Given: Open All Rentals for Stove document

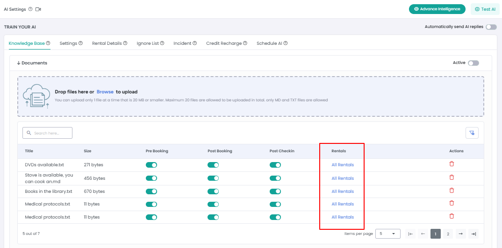Looking at the screenshot, I should [343, 178].
